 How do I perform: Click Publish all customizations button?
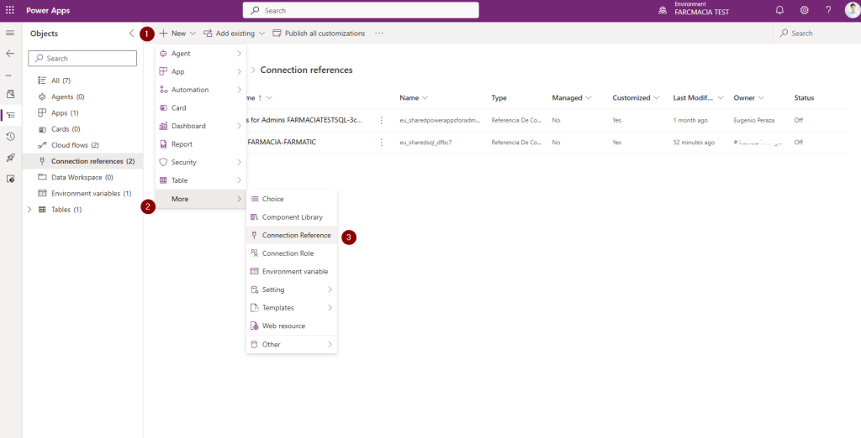(319, 34)
